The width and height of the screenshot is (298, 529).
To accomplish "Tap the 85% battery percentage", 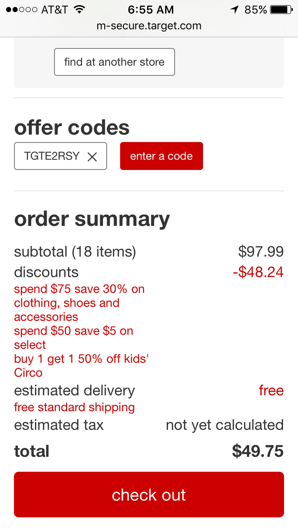I will tap(256, 10).
